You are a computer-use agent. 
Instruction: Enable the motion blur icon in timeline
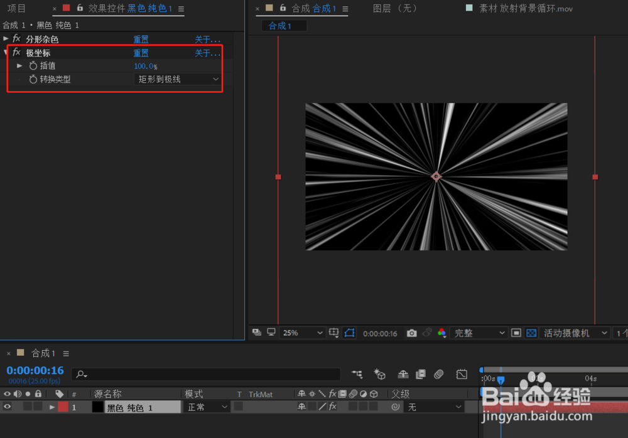pyautogui.click(x=438, y=374)
